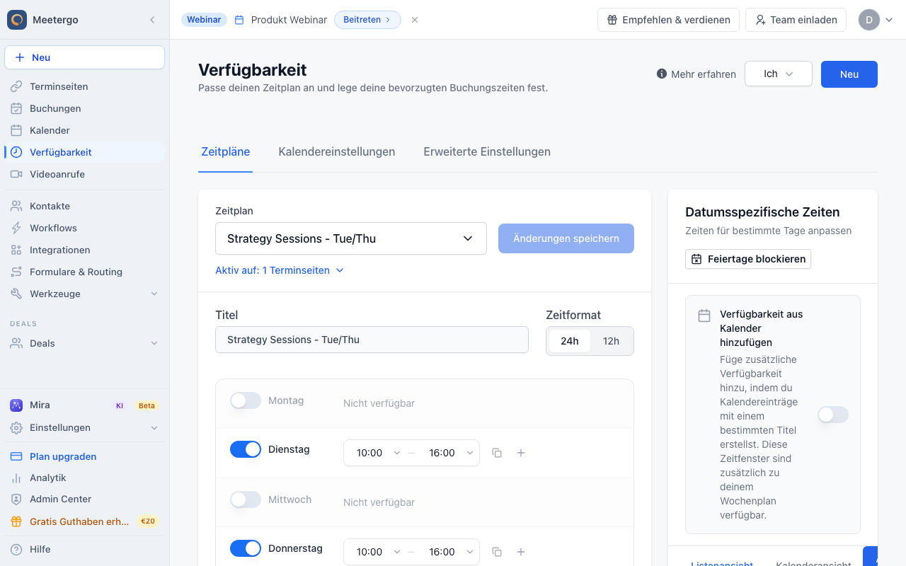Enable the Mittwoch toggle

pos(246,499)
